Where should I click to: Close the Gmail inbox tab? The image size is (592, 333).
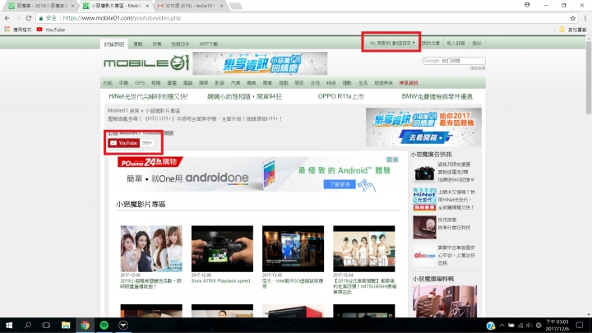pos(222,6)
